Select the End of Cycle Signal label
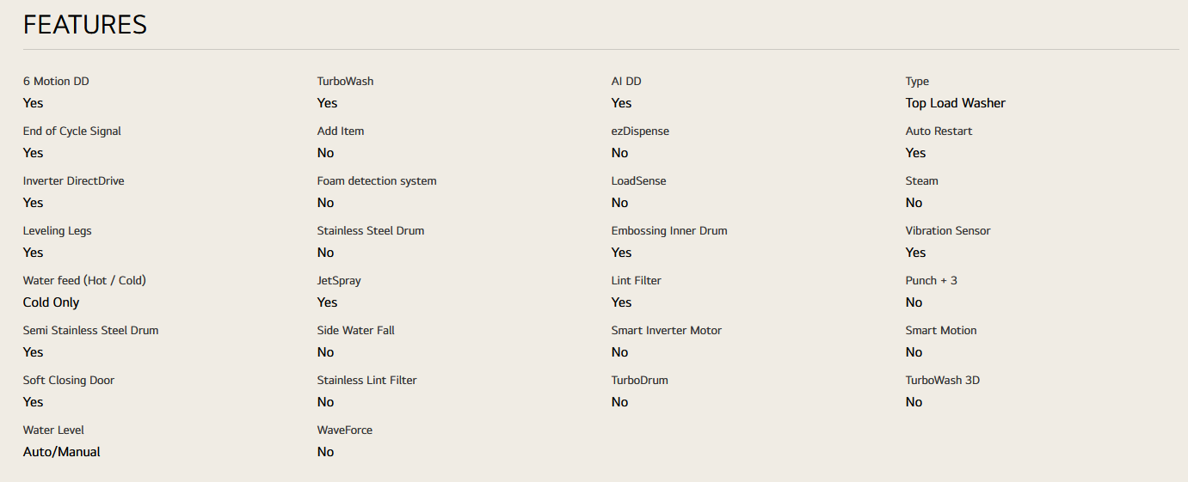Viewport: 1188px width, 482px height. click(x=72, y=131)
